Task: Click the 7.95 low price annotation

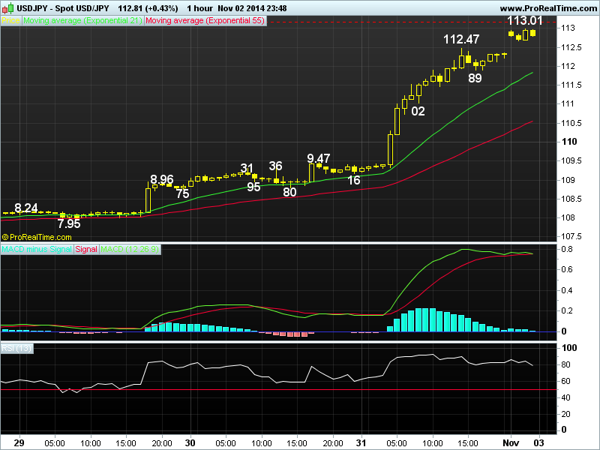Action: point(69,223)
